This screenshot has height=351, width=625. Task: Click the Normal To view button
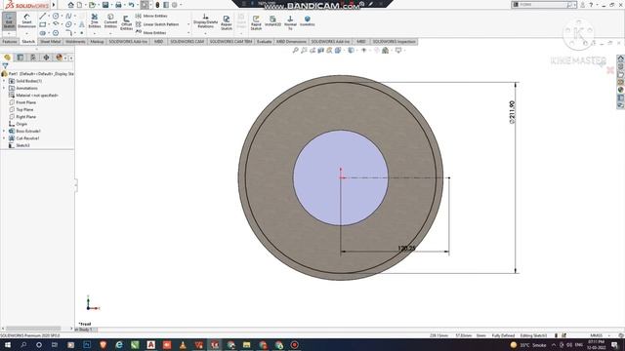pyautogui.click(x=290, y=22)
